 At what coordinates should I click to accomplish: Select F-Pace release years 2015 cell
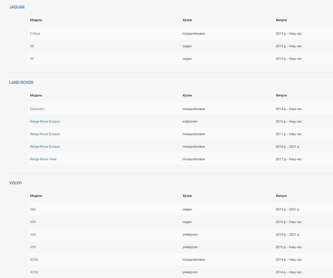pyautogui.click(x=289, y=33)
